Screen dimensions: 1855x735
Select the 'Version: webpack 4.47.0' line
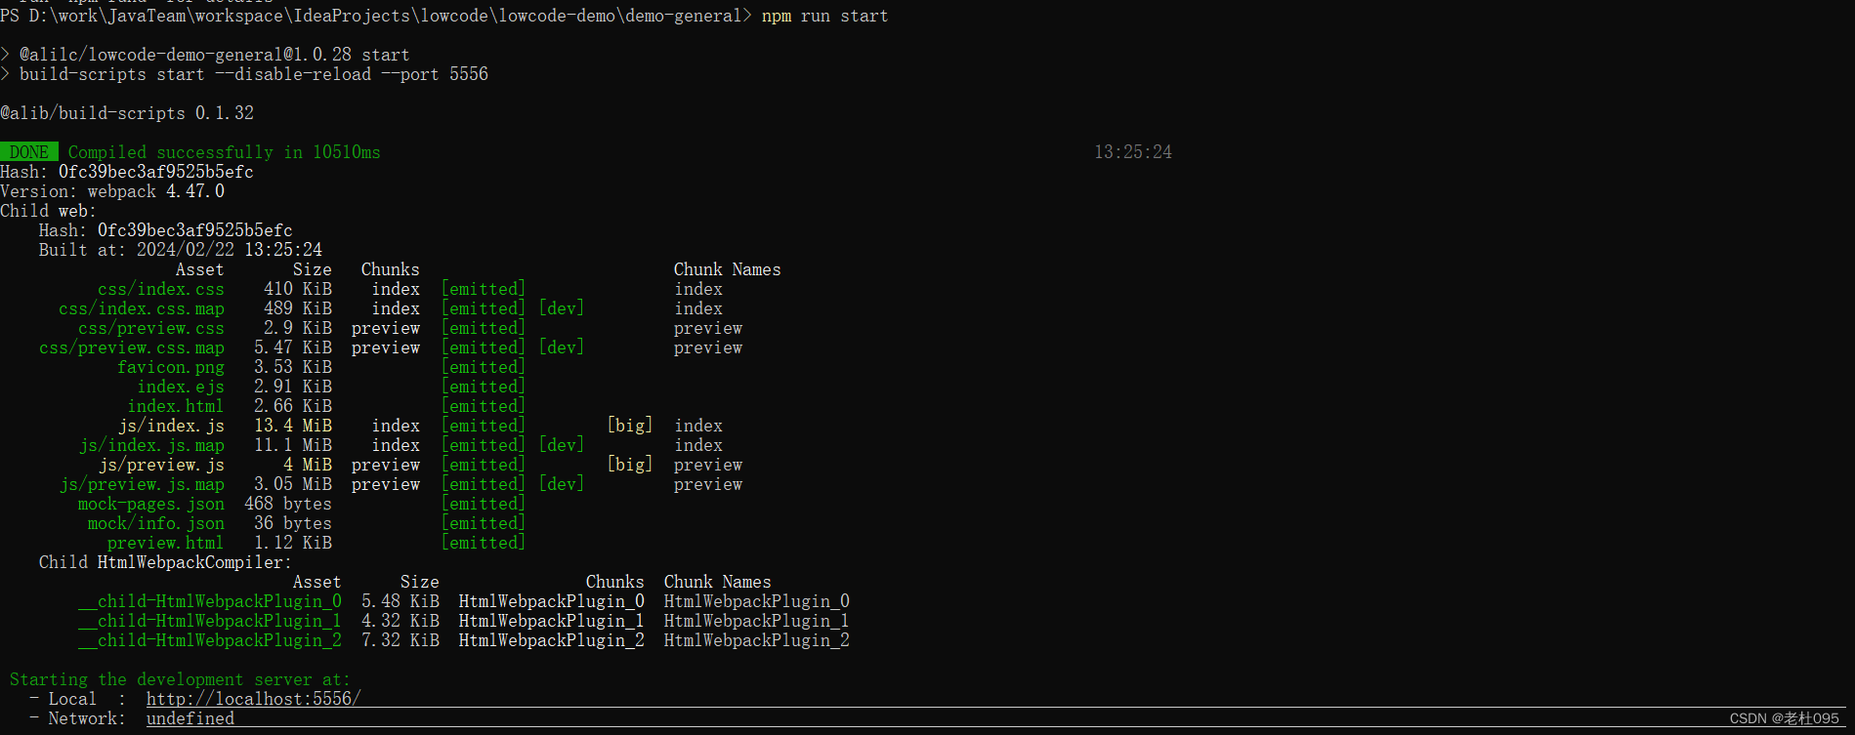click(111, 191)
